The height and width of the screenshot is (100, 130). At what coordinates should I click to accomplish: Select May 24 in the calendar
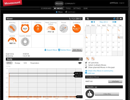[109, 48]
